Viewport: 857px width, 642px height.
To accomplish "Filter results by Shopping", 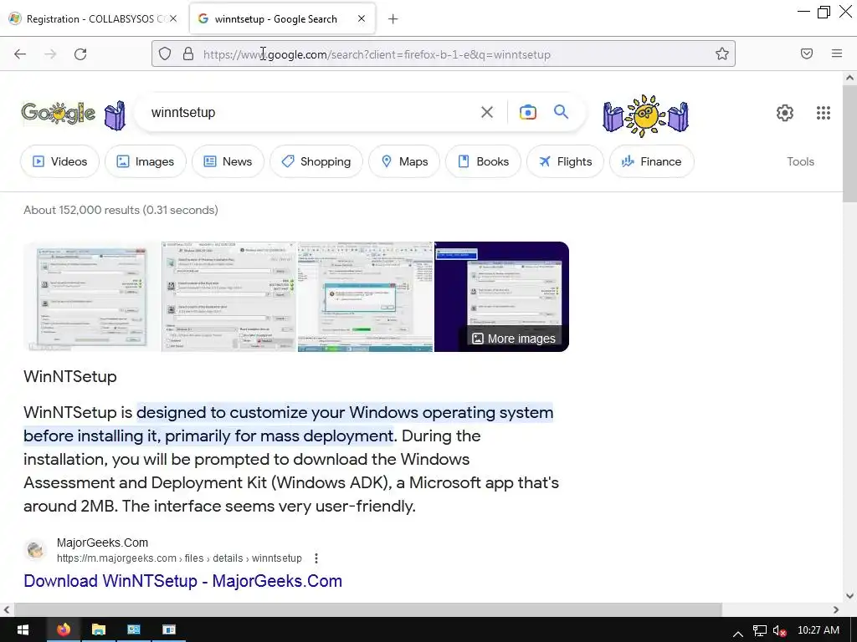I will [x=316, y=161].
